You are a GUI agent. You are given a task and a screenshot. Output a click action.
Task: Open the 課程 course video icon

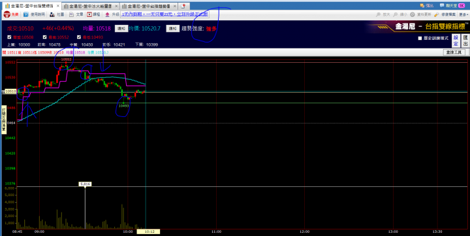coord(89,14)
